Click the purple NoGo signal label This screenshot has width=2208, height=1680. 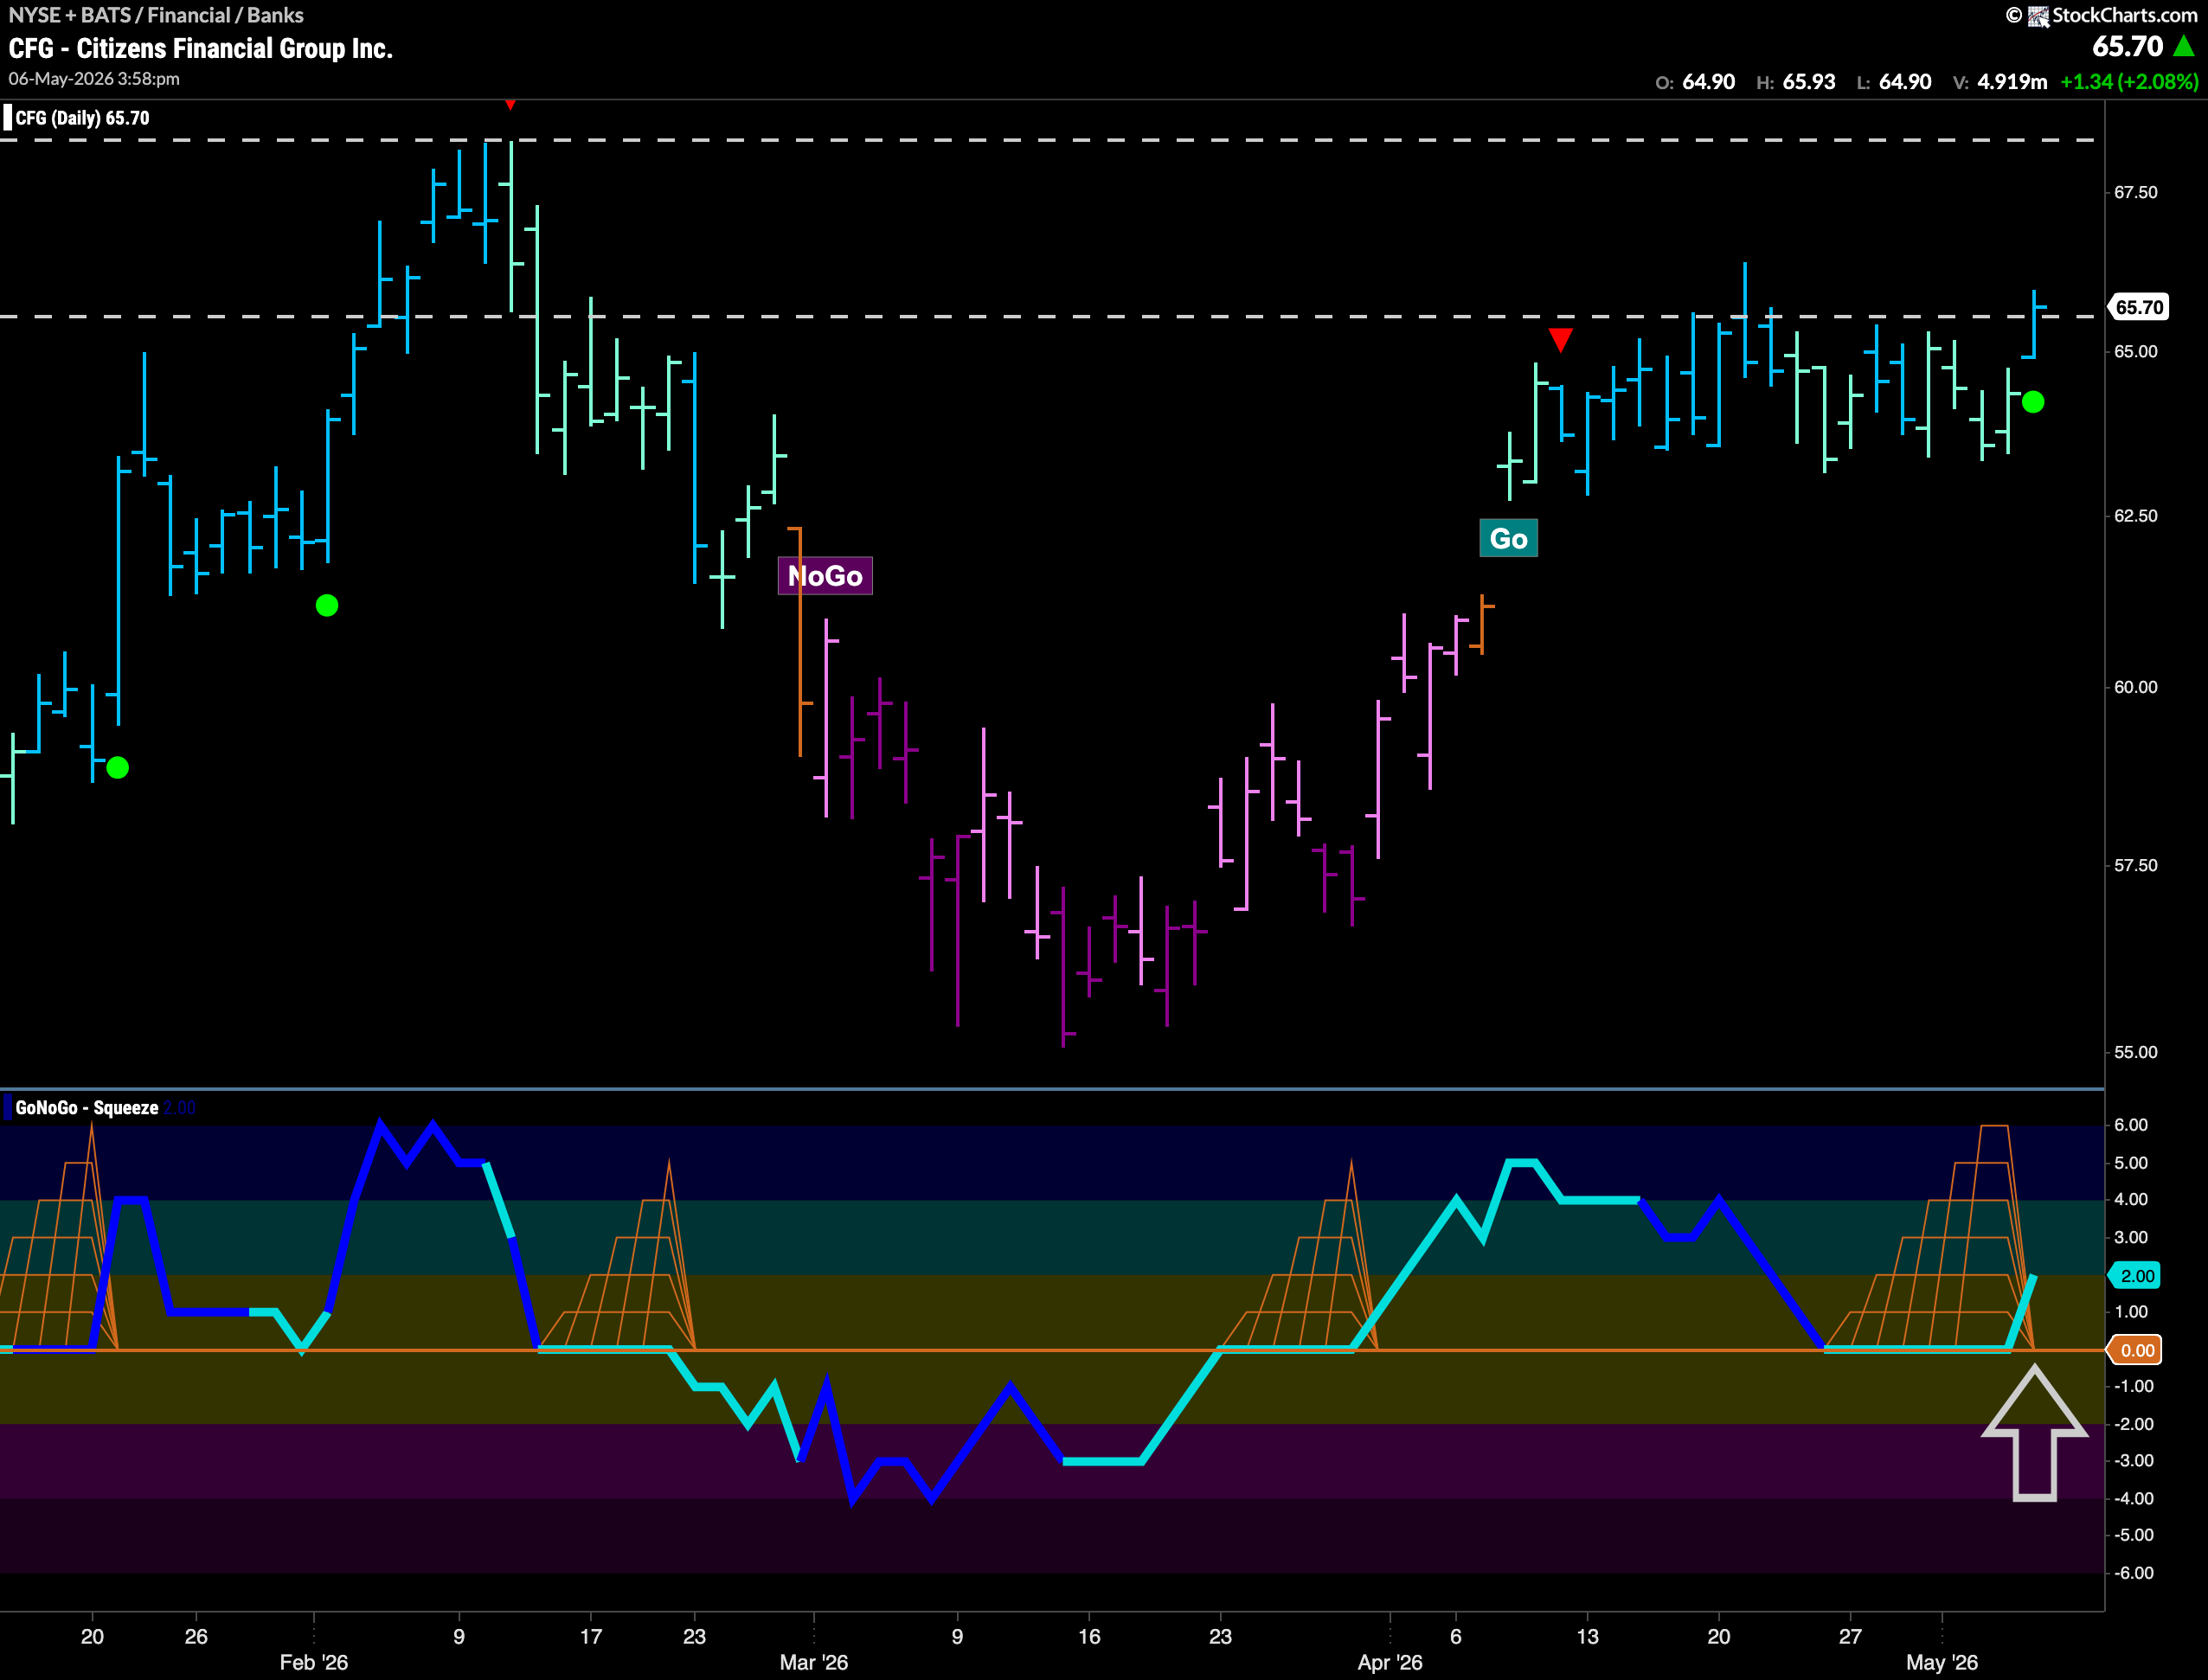[x=825, y=576]
